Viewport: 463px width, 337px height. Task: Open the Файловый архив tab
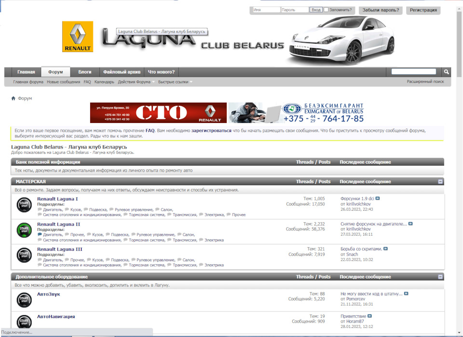coord(122,72)
